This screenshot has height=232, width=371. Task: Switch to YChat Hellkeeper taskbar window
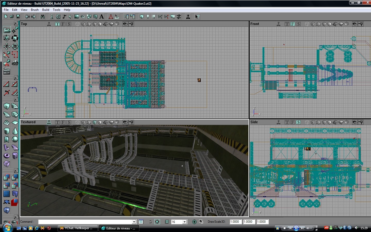tap(78, 228)
